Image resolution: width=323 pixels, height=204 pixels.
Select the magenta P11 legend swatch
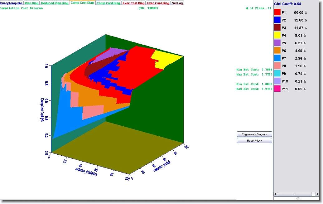tap(277, 89)
